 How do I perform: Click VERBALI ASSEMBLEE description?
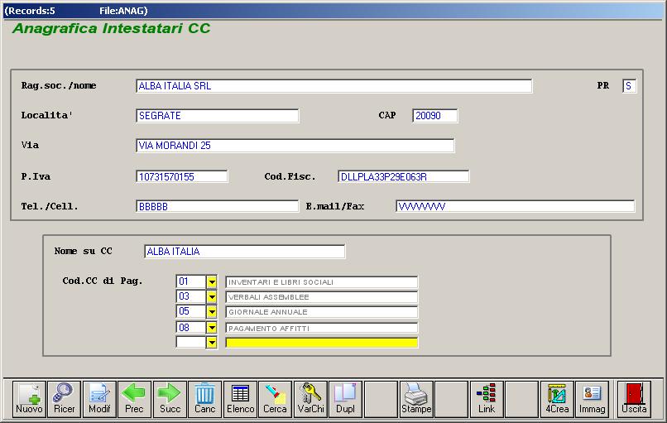click(322, 297)
